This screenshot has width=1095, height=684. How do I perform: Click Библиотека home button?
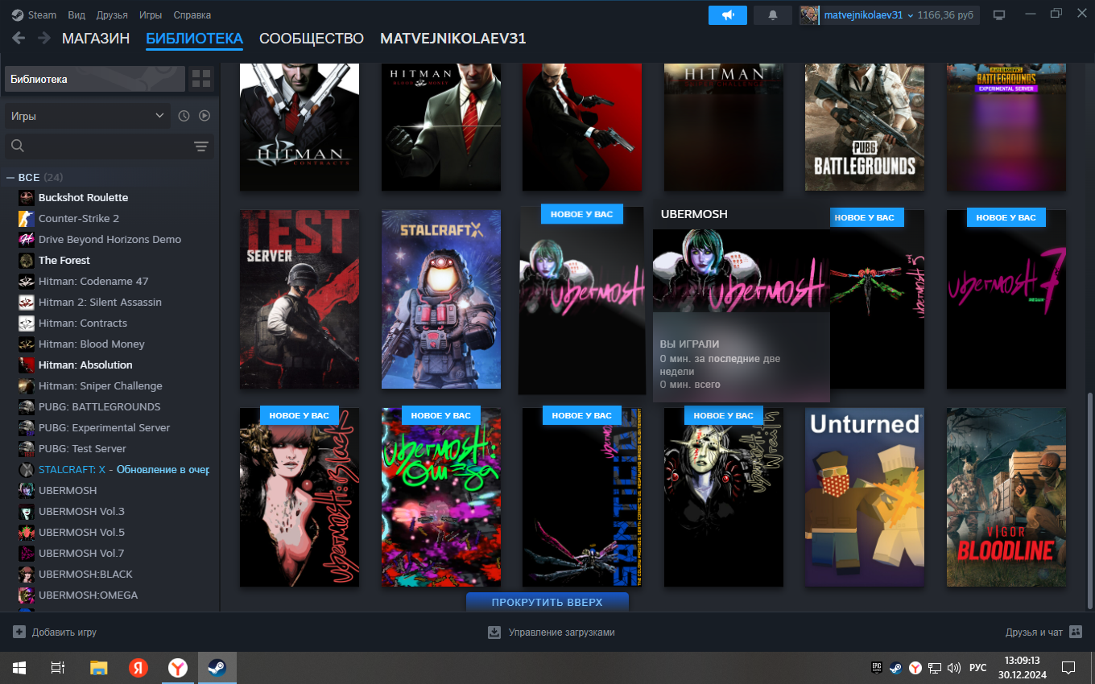[x=95, y=79]
